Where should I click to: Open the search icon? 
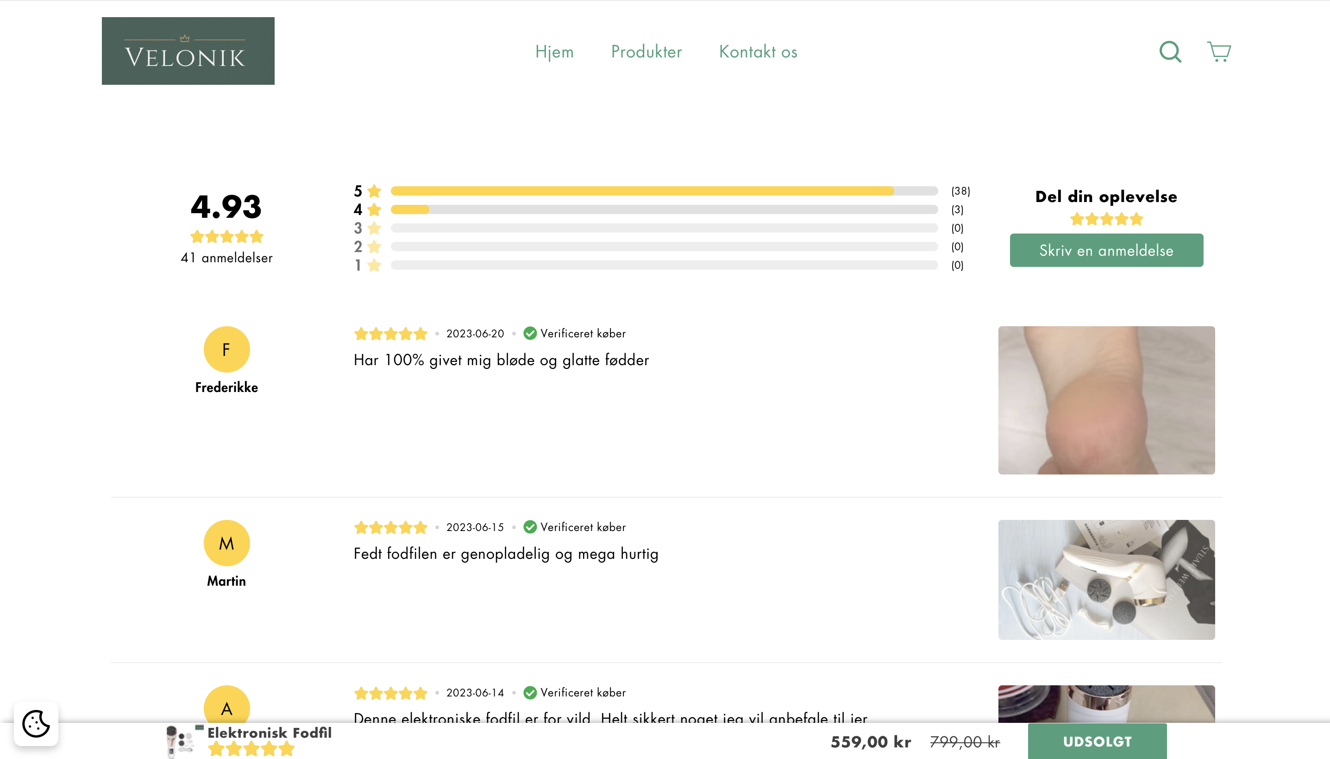[x=1170, y=51]
